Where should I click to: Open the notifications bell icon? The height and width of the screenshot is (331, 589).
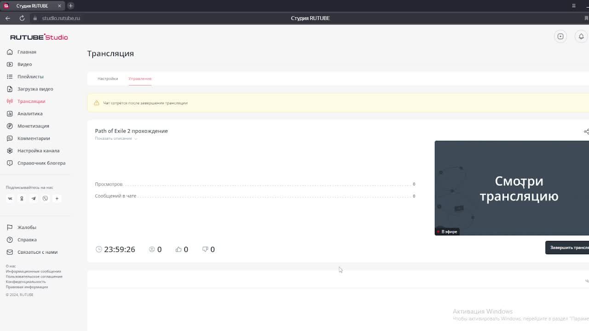[x=581, y=37]
